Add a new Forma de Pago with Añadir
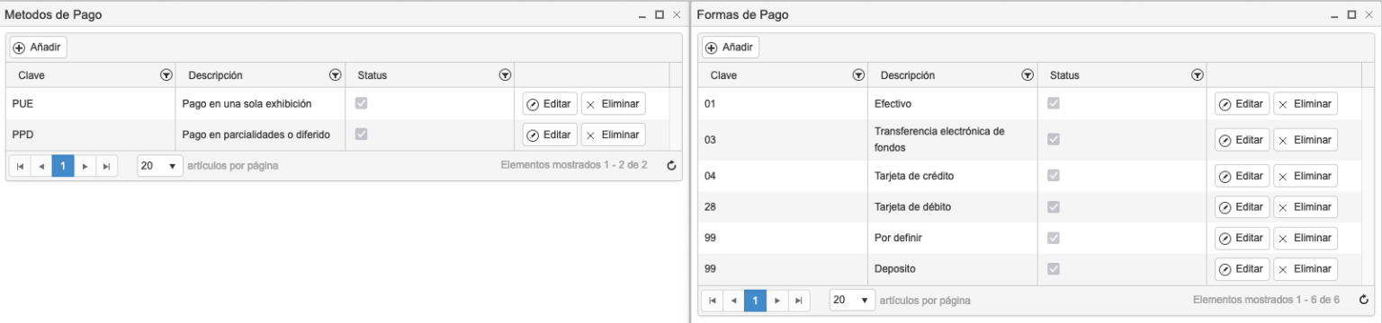The width and height of the screenshot is (1382, 323). [731, 47]
